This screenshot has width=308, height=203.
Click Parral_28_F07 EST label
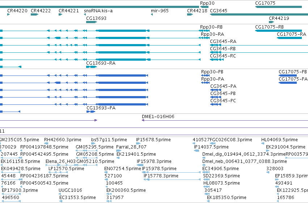(x=131, y=147)
